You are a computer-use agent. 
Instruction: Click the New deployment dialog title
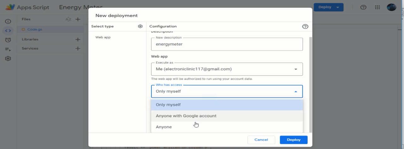click(116, 15)
